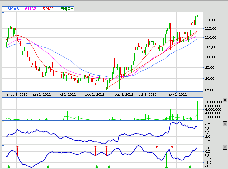This screenshot has width=228, height=169.
Task: Click the 120,00 price axis label
Action: pos(211,20)
